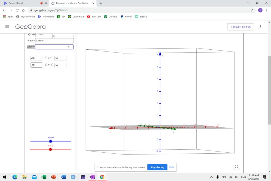Open the Action Center notifications
This screenshot has width=271, height=181.
click(x=264, y=177)
